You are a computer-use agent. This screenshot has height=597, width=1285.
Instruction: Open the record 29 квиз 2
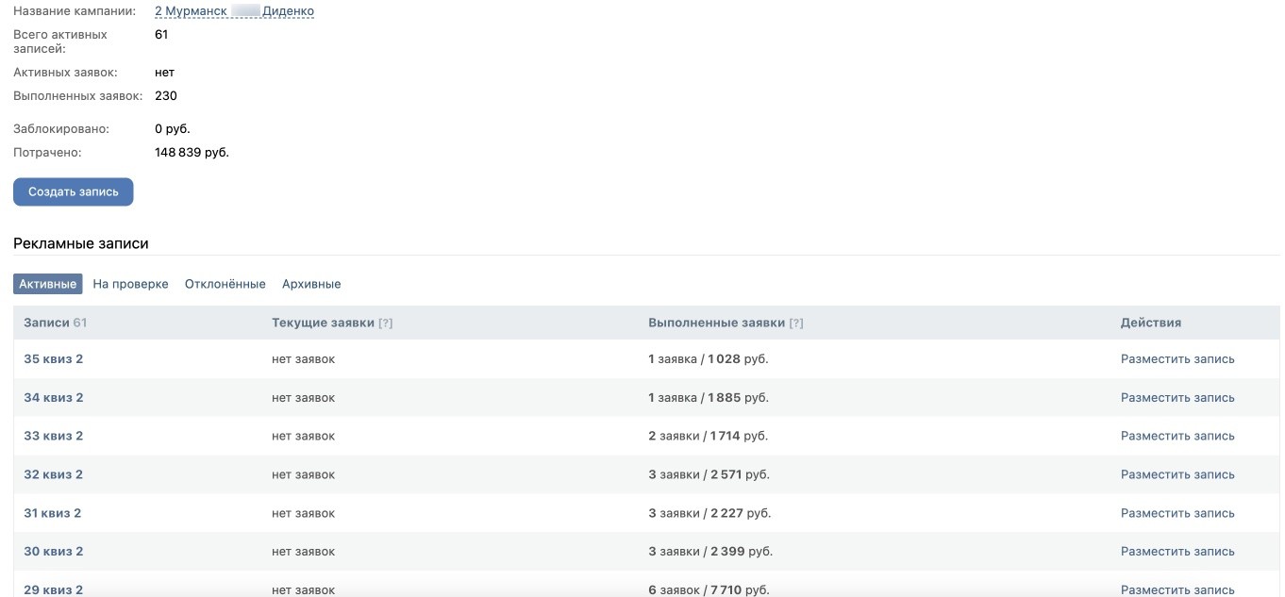[54, 590]
